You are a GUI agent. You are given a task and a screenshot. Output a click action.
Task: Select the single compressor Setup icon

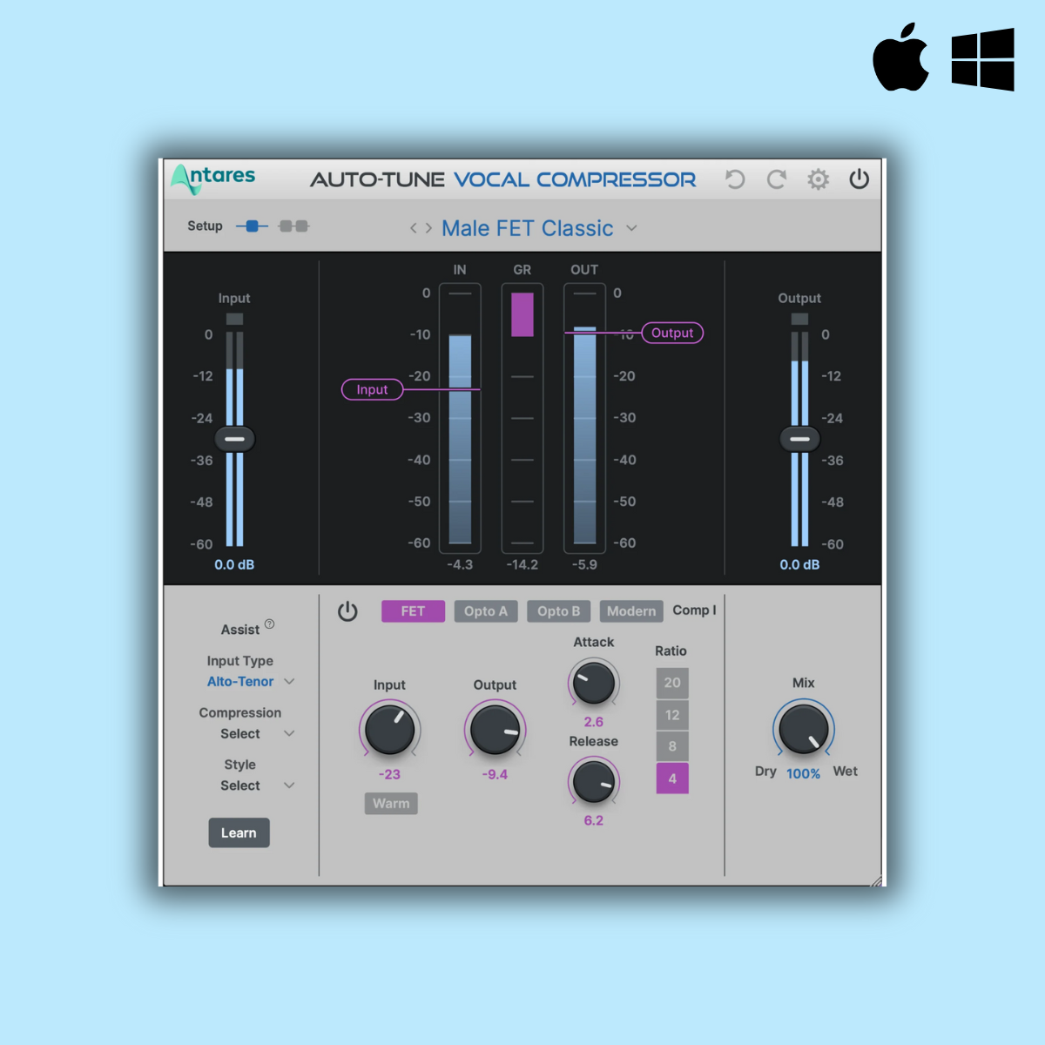point(252,226)
